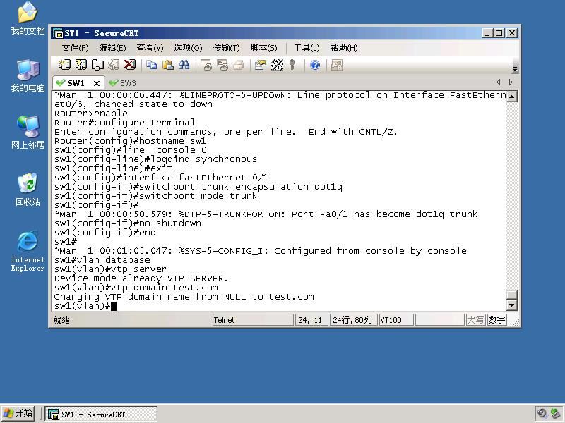Click the 'hostname sw1' command line
565x423 pixels.
pyautogui.click(x=131, y=140)
